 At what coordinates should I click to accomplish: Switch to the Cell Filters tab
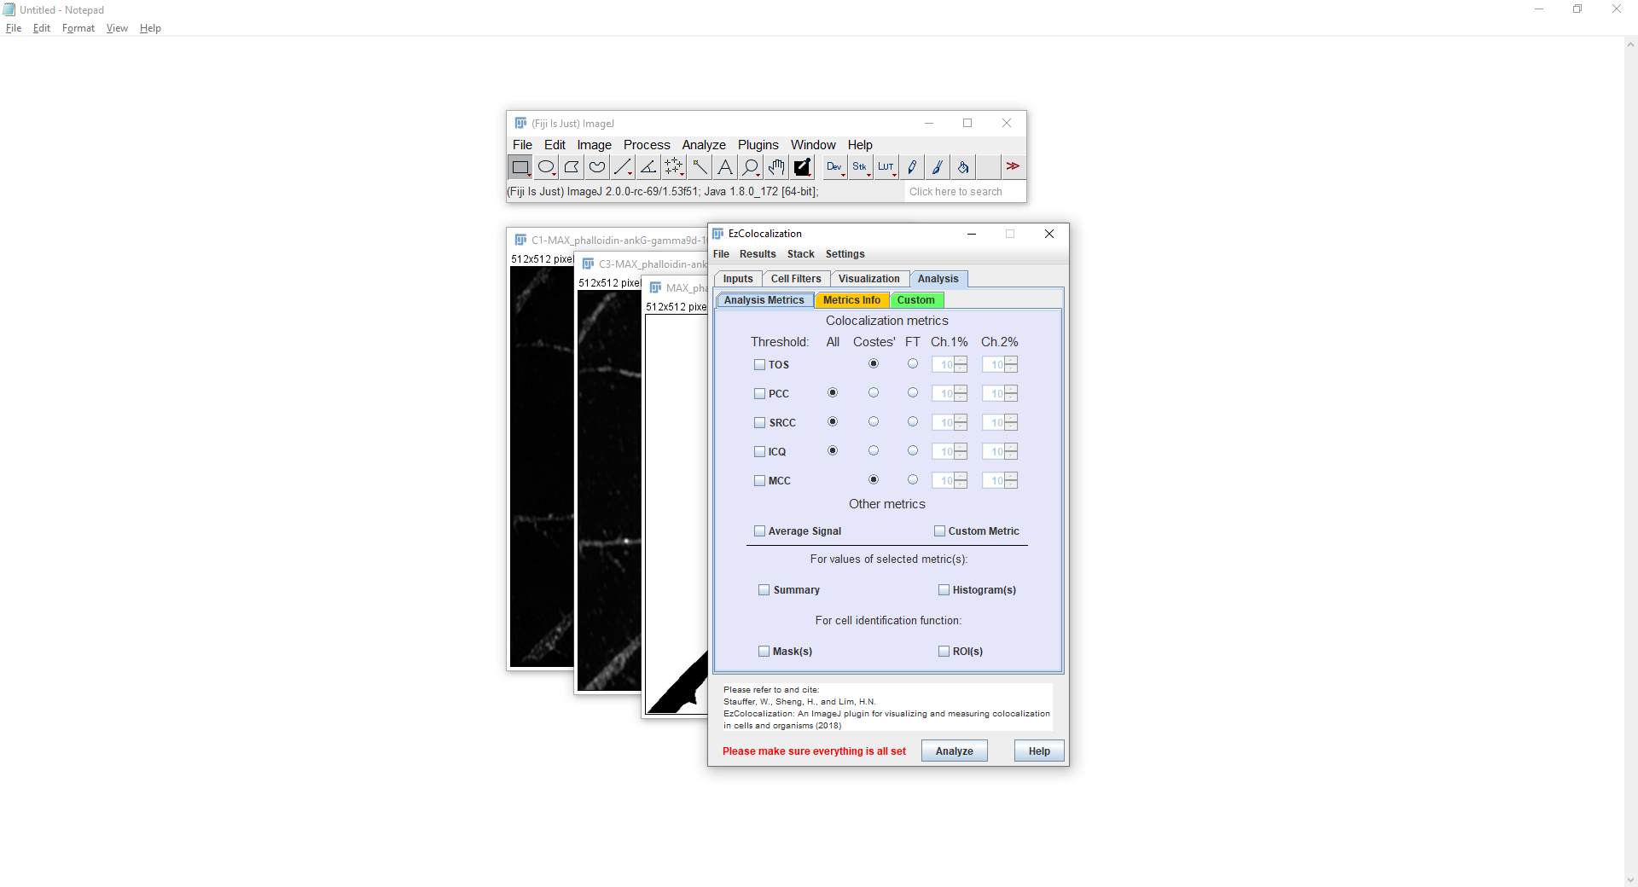[796, 279]
